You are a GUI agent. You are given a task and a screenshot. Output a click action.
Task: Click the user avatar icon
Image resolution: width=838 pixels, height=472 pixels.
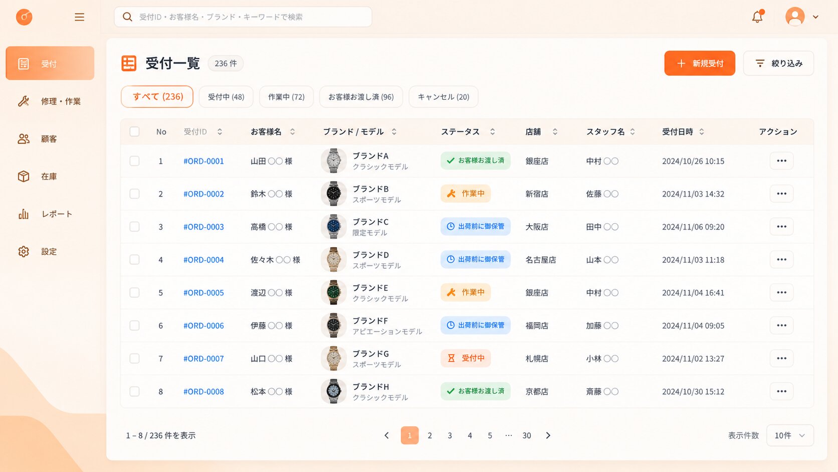(795, 17)
